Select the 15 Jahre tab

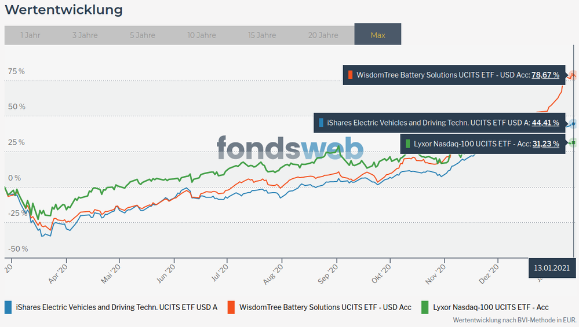[262, 35]
